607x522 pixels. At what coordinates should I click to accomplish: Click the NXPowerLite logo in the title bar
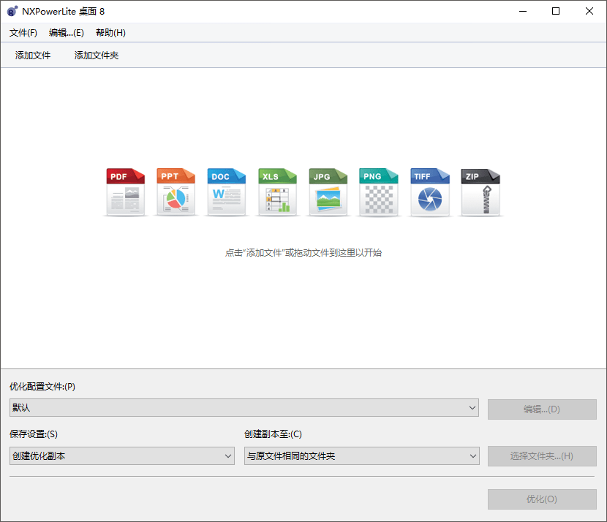[x=12, y=11]
